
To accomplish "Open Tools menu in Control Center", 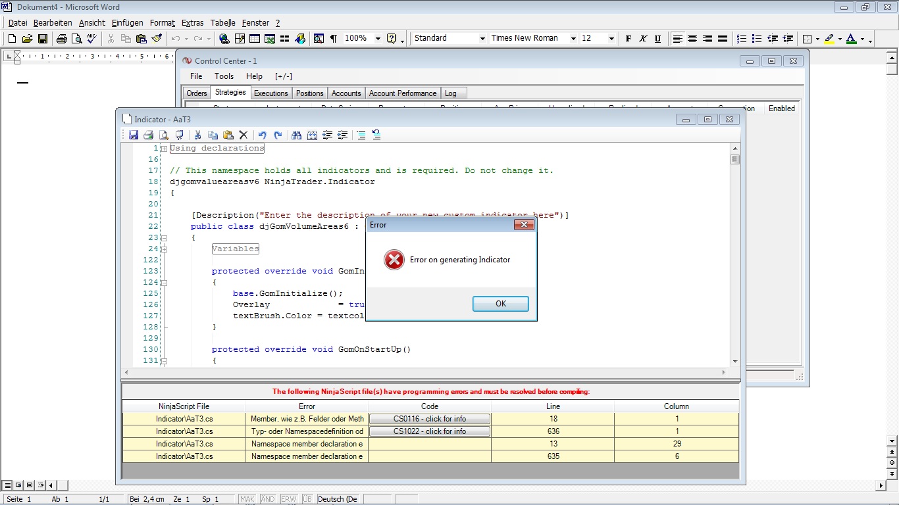I will tap(224, 76).
